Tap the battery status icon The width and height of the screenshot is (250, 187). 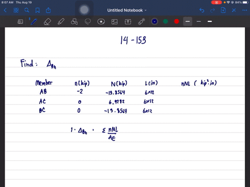coord(245,3)
